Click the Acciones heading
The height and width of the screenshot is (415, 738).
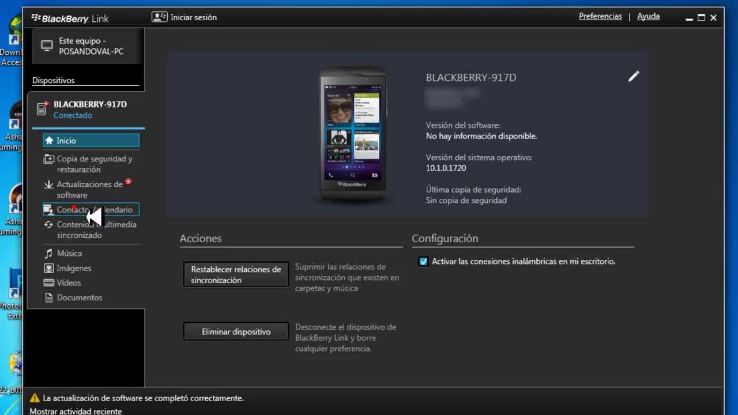[201, 238]
